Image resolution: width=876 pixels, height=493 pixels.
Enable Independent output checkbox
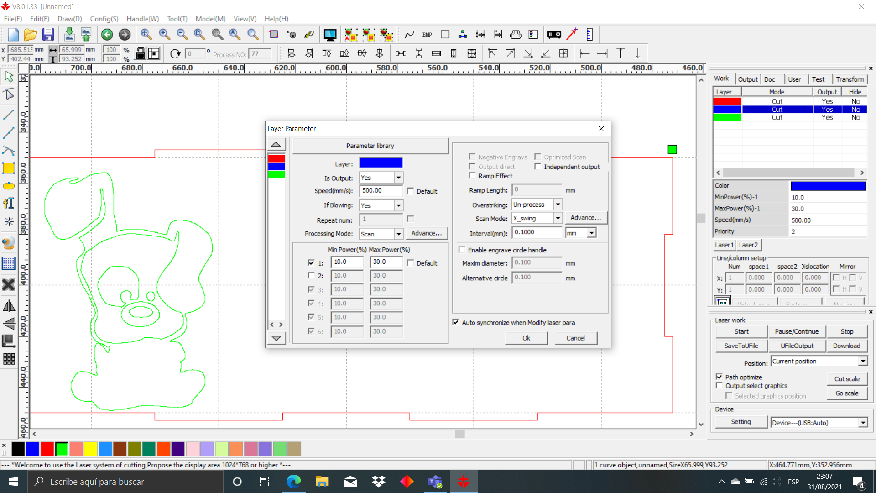tap(538, 167)
